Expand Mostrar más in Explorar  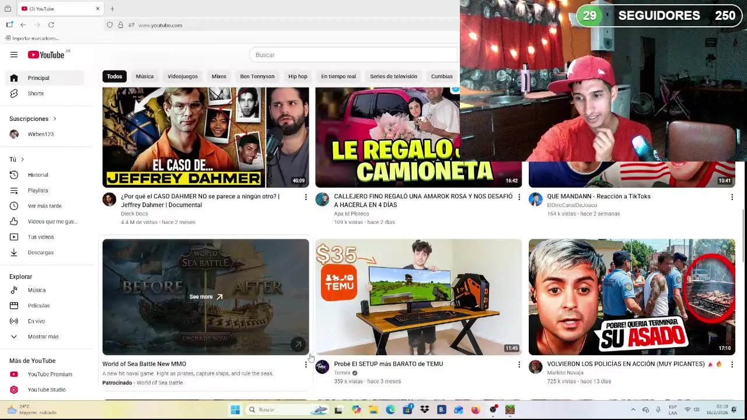coord(45,337)
